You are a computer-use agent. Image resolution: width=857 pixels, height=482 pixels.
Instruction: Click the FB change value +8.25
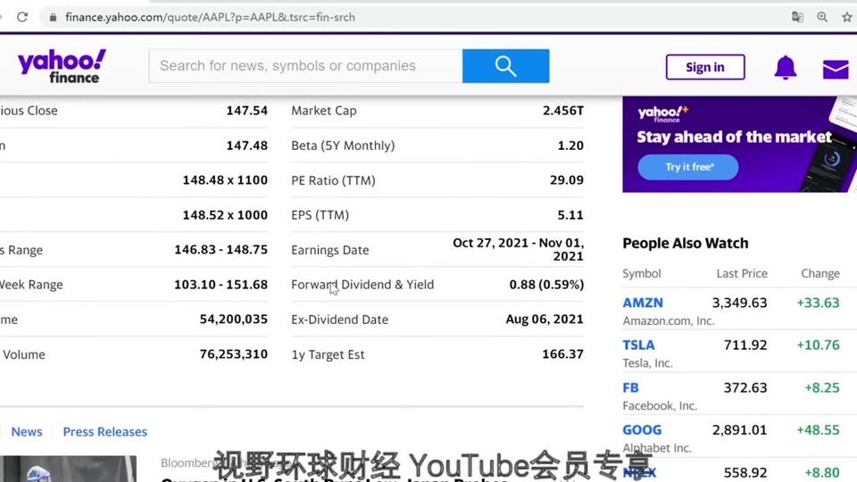822,388
